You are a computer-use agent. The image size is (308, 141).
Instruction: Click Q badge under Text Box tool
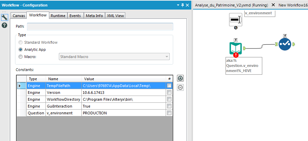[x=236, y=28]
